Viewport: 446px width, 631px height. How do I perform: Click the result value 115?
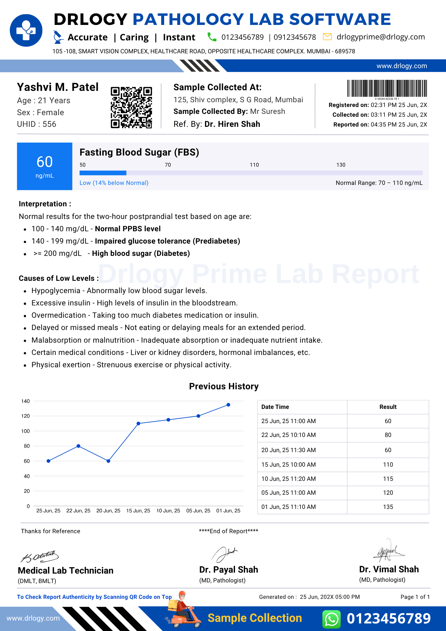pos(388,479)
